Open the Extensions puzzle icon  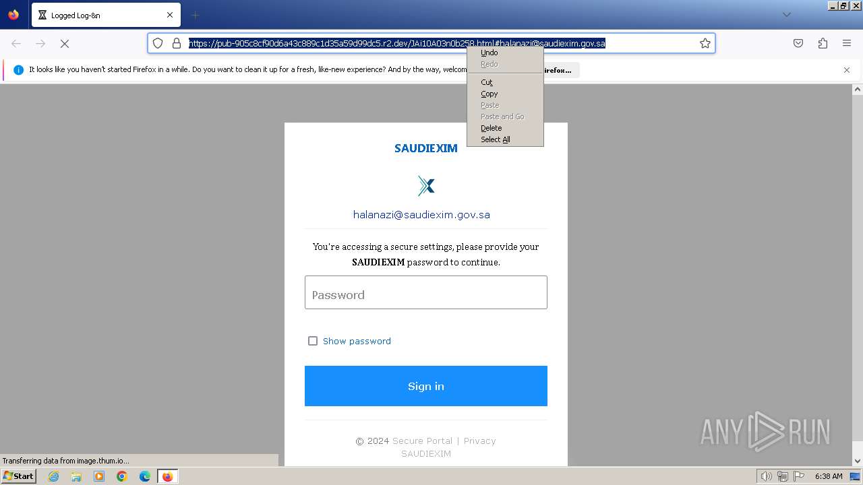[823, 43]
